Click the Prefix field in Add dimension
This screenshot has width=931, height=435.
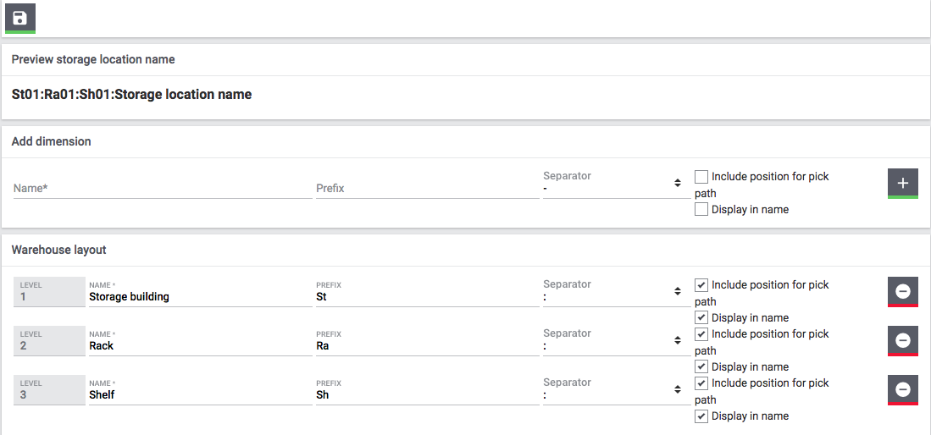(426, 188)
